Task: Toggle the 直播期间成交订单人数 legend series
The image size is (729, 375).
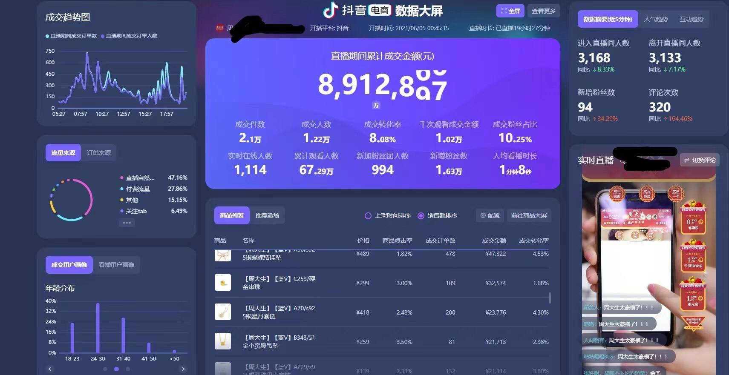Action: point(129,36)
